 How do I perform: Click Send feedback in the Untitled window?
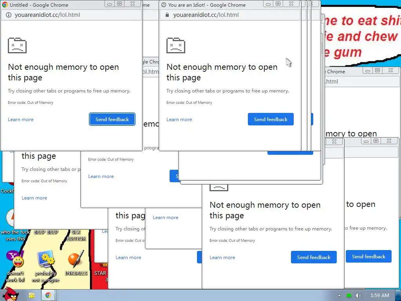(x=112, y=119)
